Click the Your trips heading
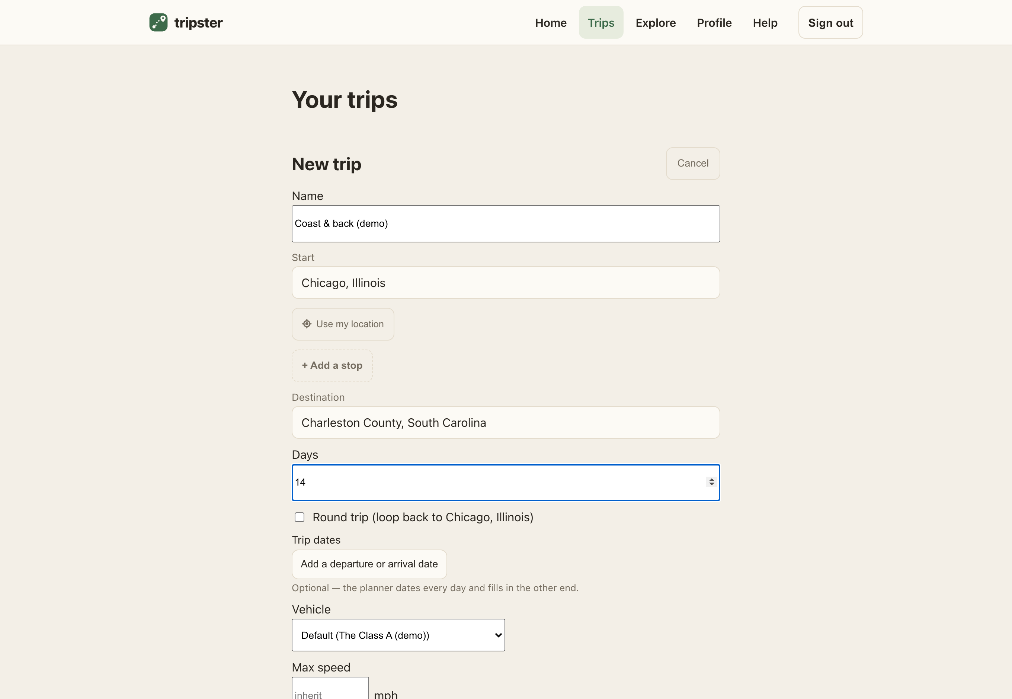Image resolution: width=1012 pixels, height=699 pixels. pyautogui.click(x=345, y=100)
